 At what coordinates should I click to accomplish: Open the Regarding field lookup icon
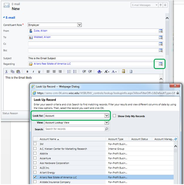(x=160, y=64)
